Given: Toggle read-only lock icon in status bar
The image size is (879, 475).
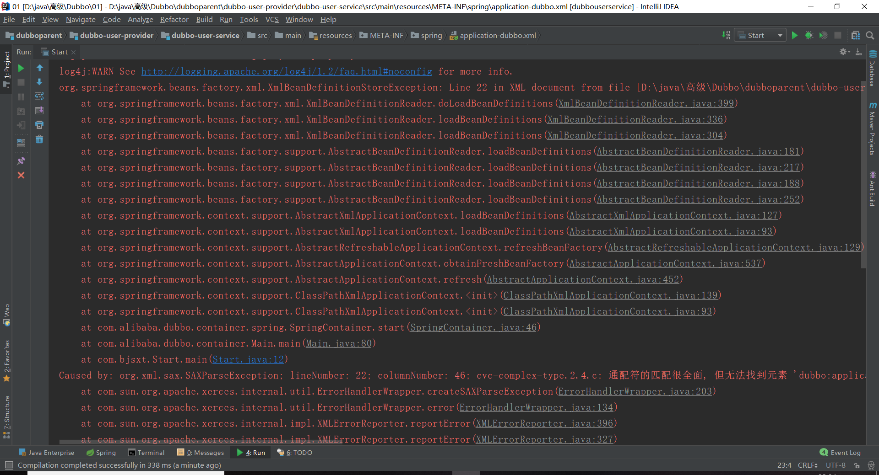Looking at the screenshot, I should (857, 465).
